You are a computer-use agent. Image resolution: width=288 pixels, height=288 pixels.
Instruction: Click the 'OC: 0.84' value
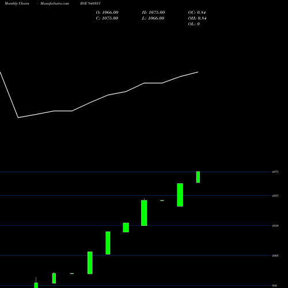[197, 13]
